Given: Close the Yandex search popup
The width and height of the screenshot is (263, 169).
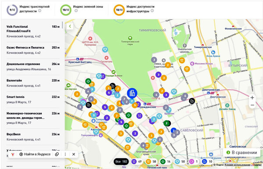Looking at the screenshot, I should pyautogui.click(x=74, y=154).
